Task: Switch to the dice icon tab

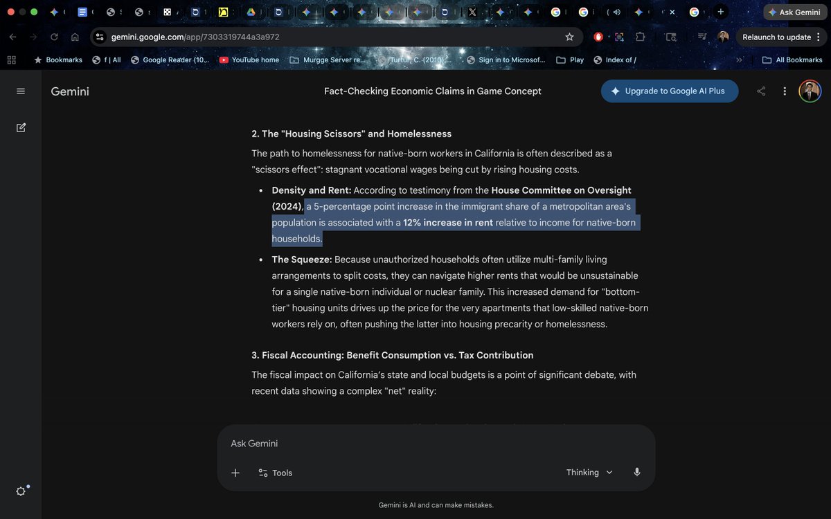Action: click(167, 12)
